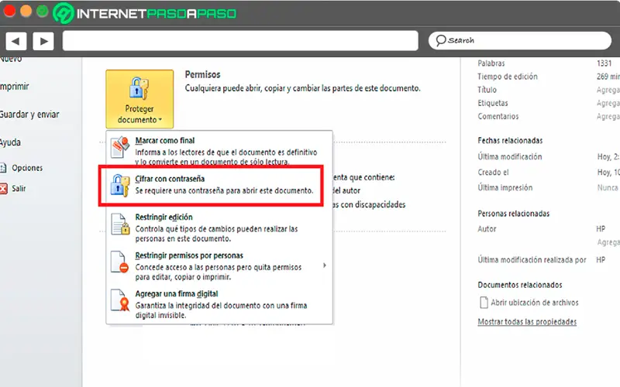The image size is (620, 387).
Task: Click Fechas relacionadas heading
Action: tap(510, 141)
